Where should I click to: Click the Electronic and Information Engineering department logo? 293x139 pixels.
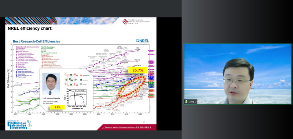[x=19, y=125]
